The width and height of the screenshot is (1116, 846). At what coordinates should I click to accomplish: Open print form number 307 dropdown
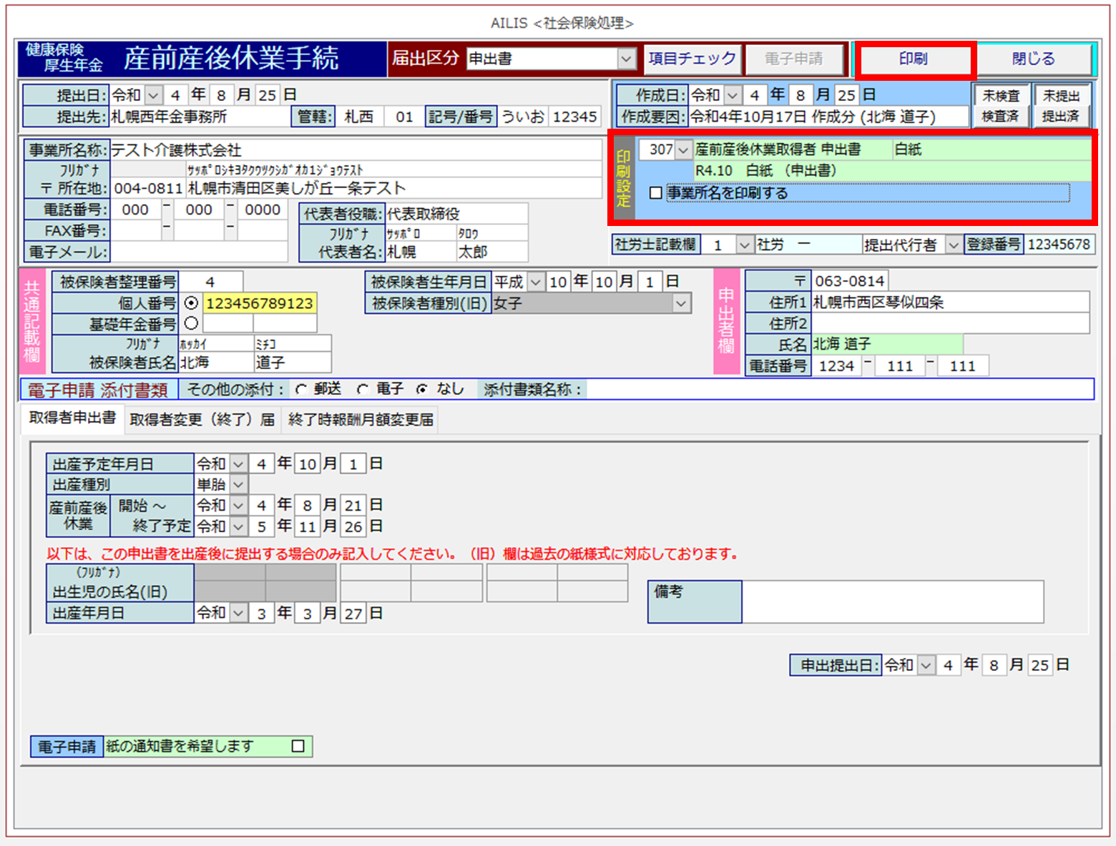(x=682, y=150)
